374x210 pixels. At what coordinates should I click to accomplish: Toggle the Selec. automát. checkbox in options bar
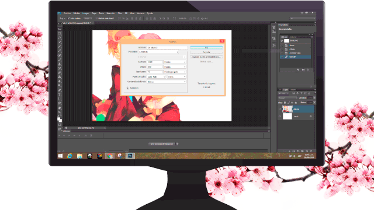[69, 18]
